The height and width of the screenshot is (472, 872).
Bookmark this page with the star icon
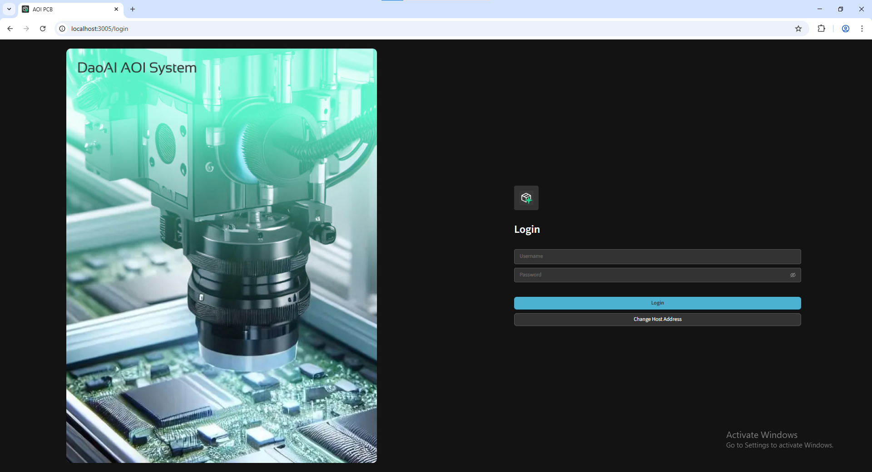pos(798,29)
